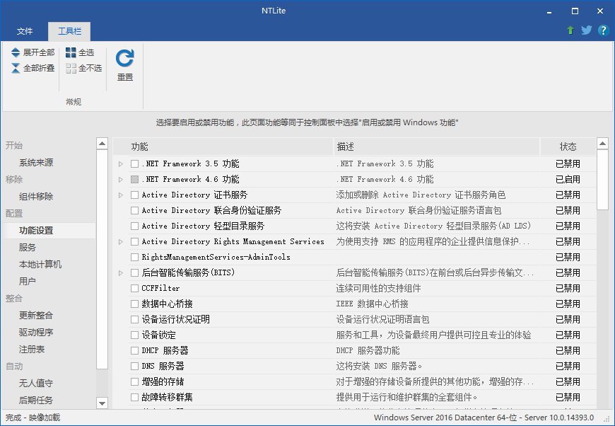Viewport: 615px width, 426px height.
Task: Click Windows Server 2016 Datacenter status text
Action: pos(484,418)
